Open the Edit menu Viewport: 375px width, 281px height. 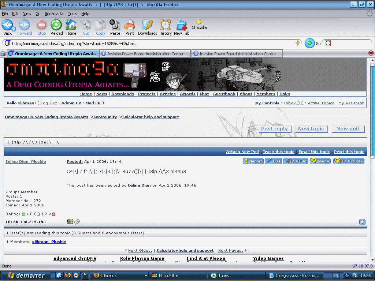click(15, 14)
